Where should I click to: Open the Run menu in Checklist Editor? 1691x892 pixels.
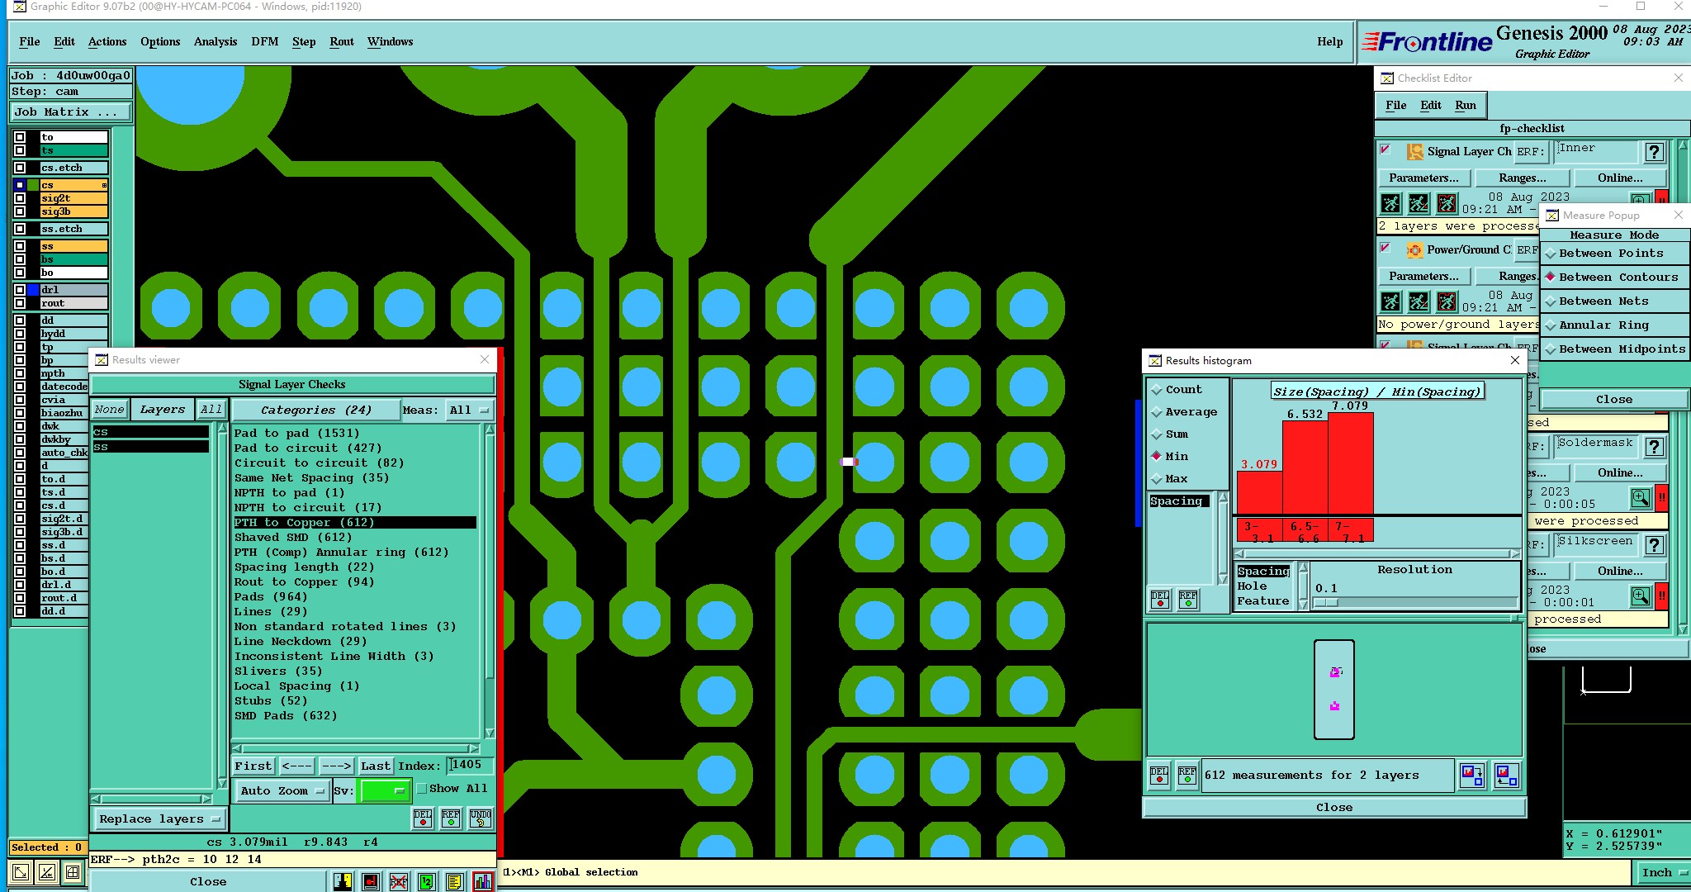point(1466,106)
